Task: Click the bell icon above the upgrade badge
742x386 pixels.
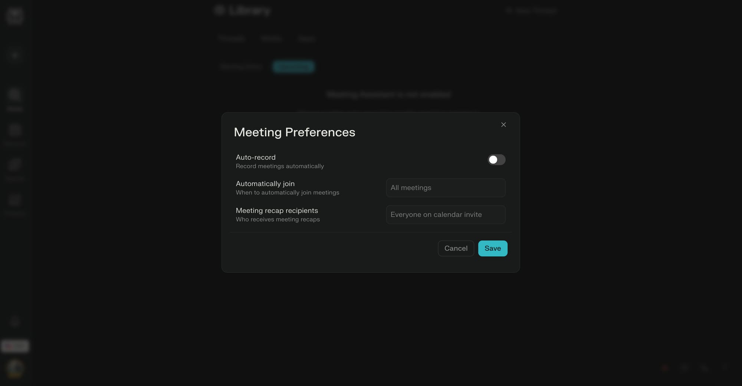Action: pyautogui.click(x=15, y=322)
